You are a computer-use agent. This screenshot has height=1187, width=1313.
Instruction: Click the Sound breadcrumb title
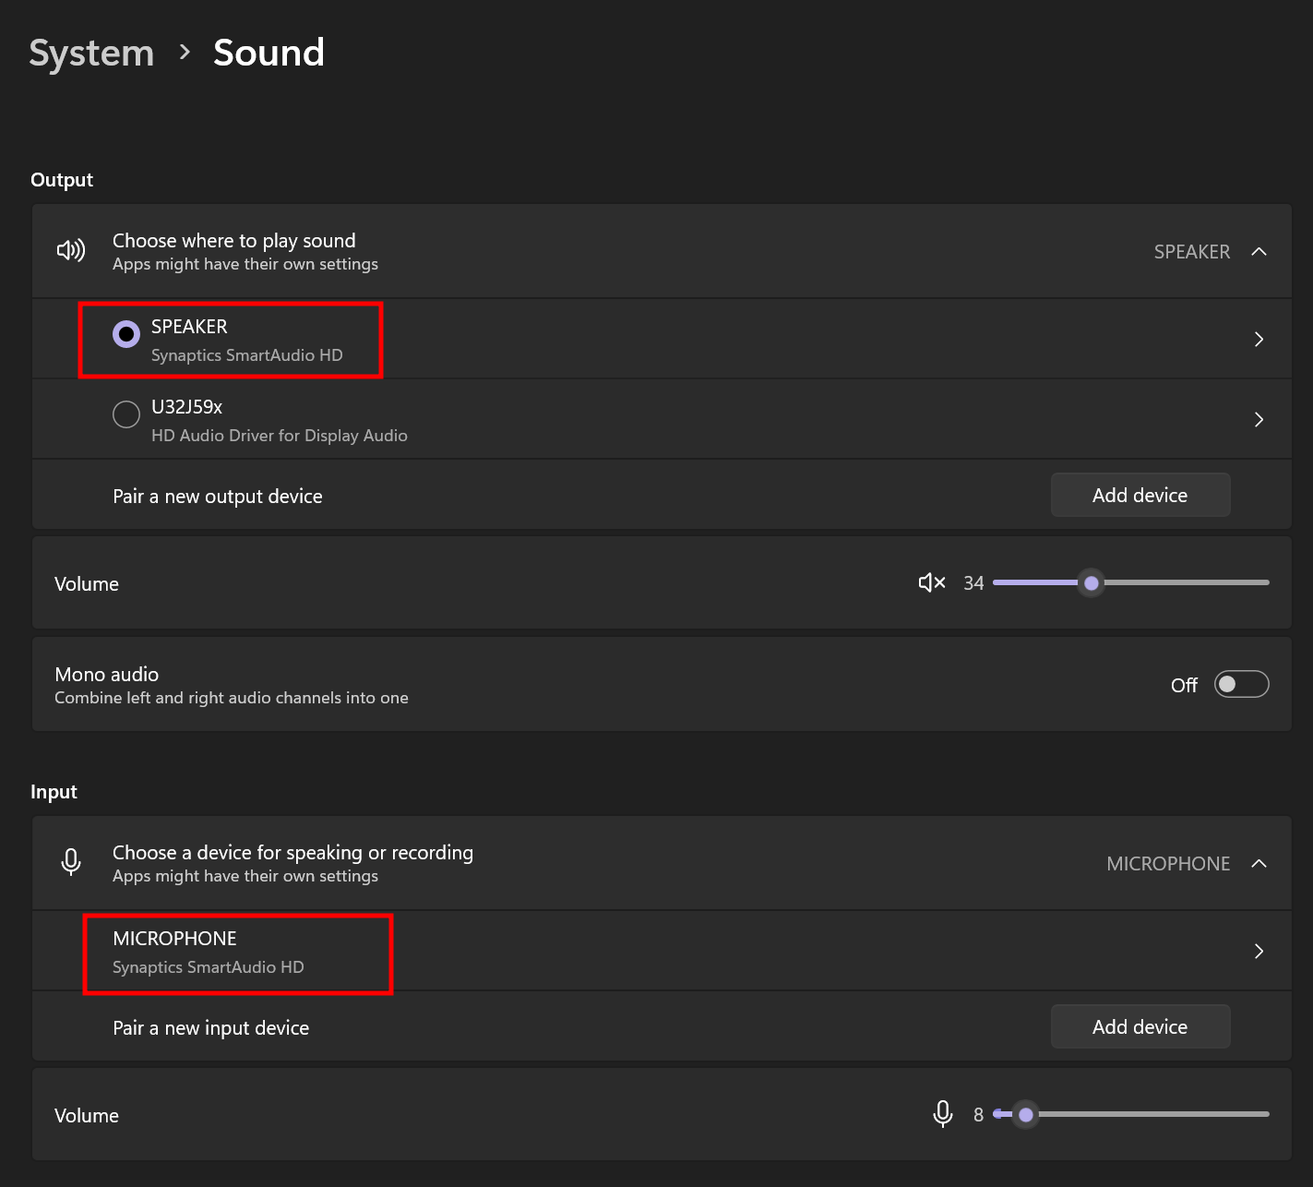tap(269, 53)
